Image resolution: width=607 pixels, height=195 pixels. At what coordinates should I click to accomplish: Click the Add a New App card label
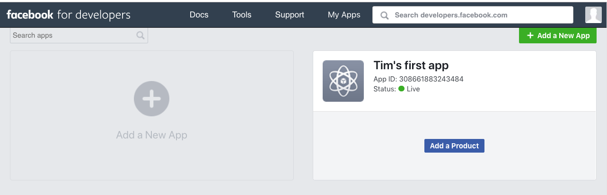pyautogui.click(x=152, y=135)
